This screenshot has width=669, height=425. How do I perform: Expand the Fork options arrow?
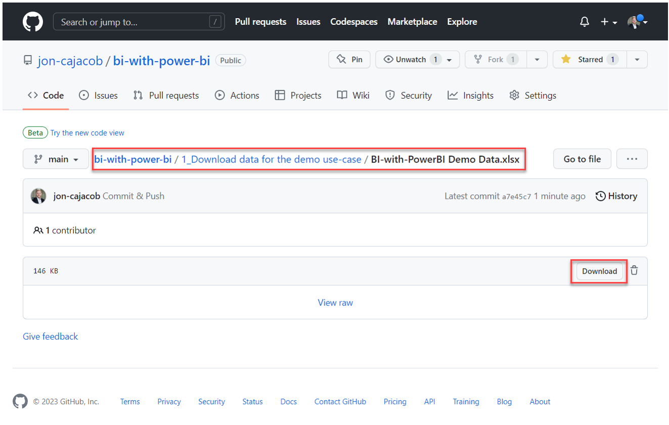pos(537,59)
